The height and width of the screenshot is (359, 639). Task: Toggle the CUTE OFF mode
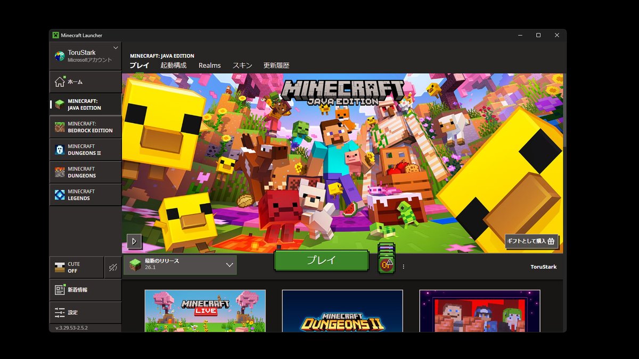click(77, 268)
